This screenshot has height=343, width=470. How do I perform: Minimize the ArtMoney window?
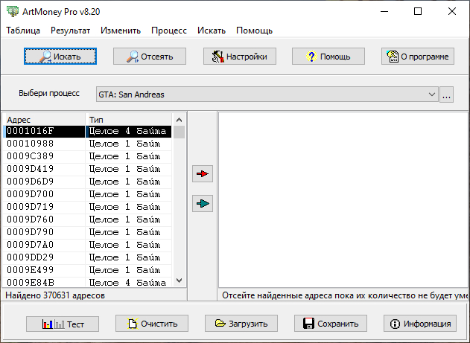[x=384, y=12]
